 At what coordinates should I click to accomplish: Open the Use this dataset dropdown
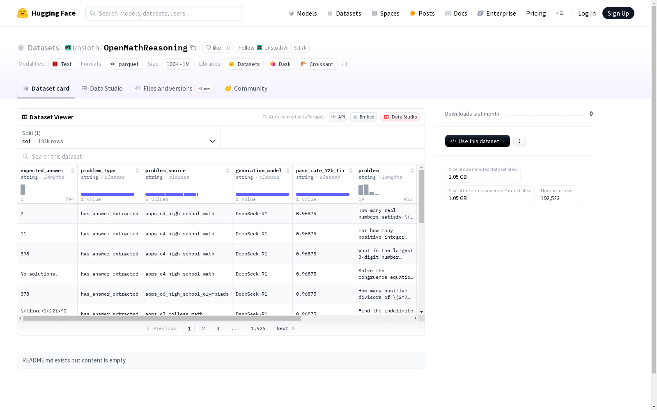coord(478,141)
